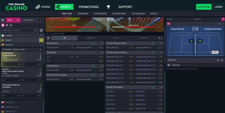Open the Live Calendar tab
The image size is (225, 113).
point(138,13)
